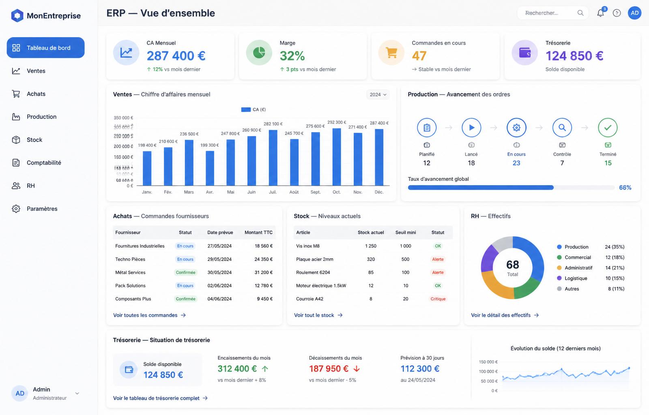Click the help question mark icon
This screenshot has height=415, width=649.
click(617, 13)
